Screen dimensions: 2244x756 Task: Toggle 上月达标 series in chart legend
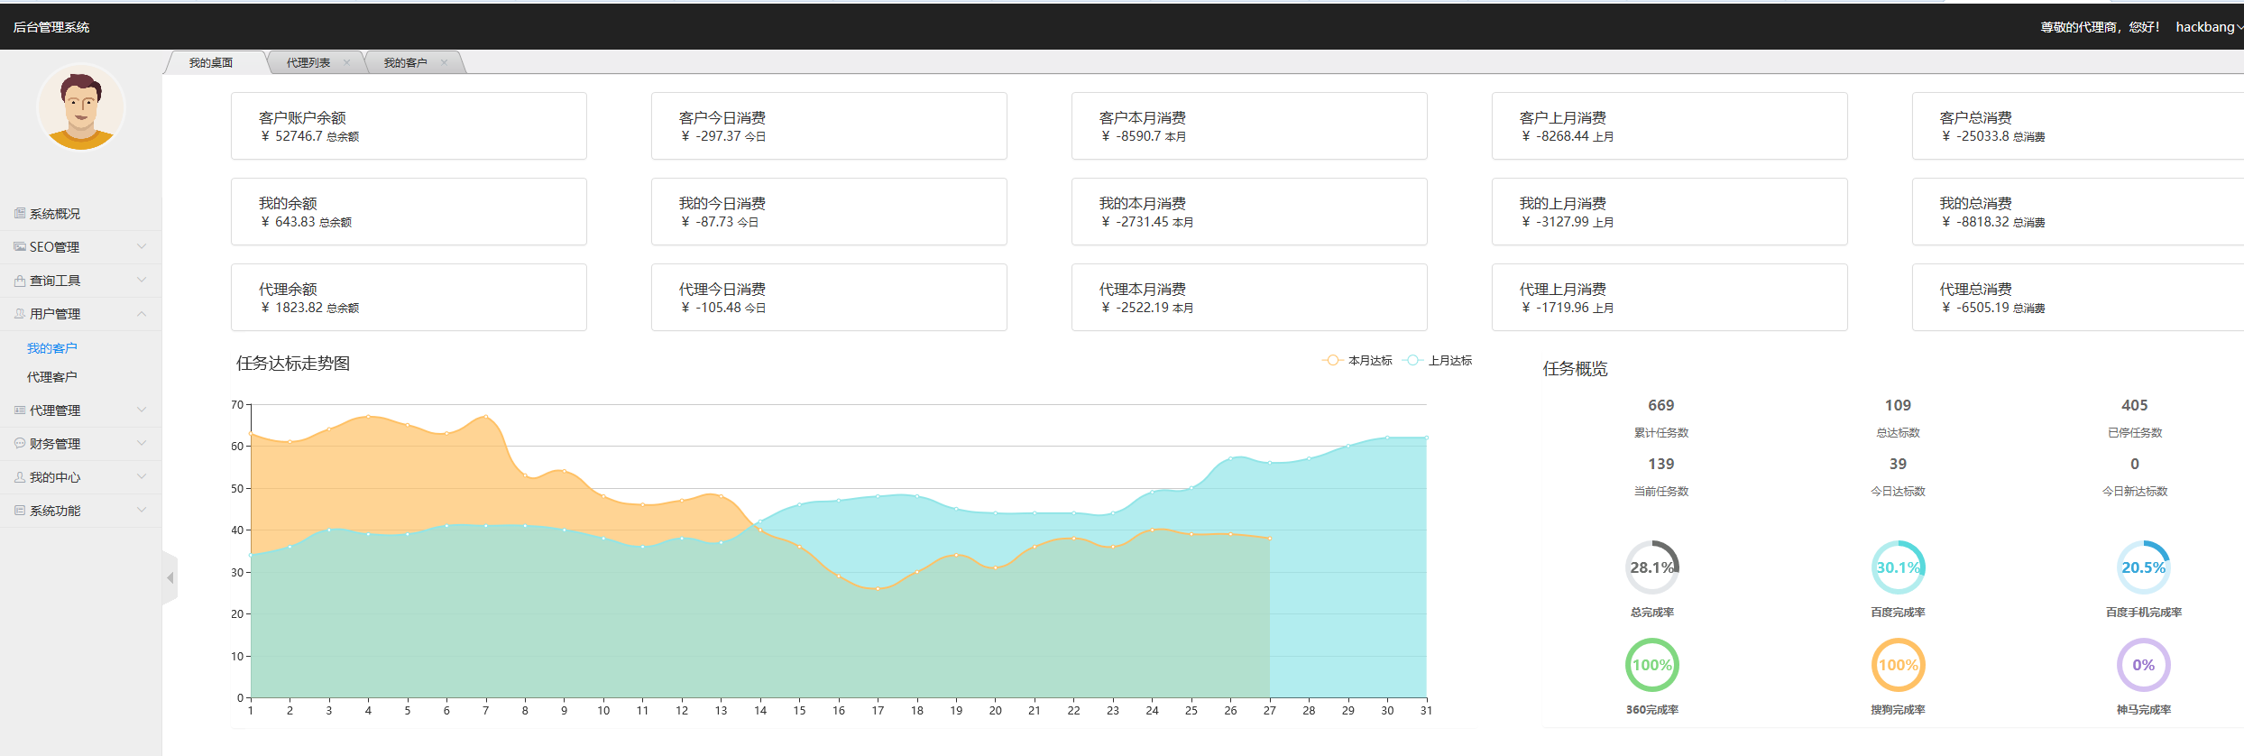tap(1439, 361)
